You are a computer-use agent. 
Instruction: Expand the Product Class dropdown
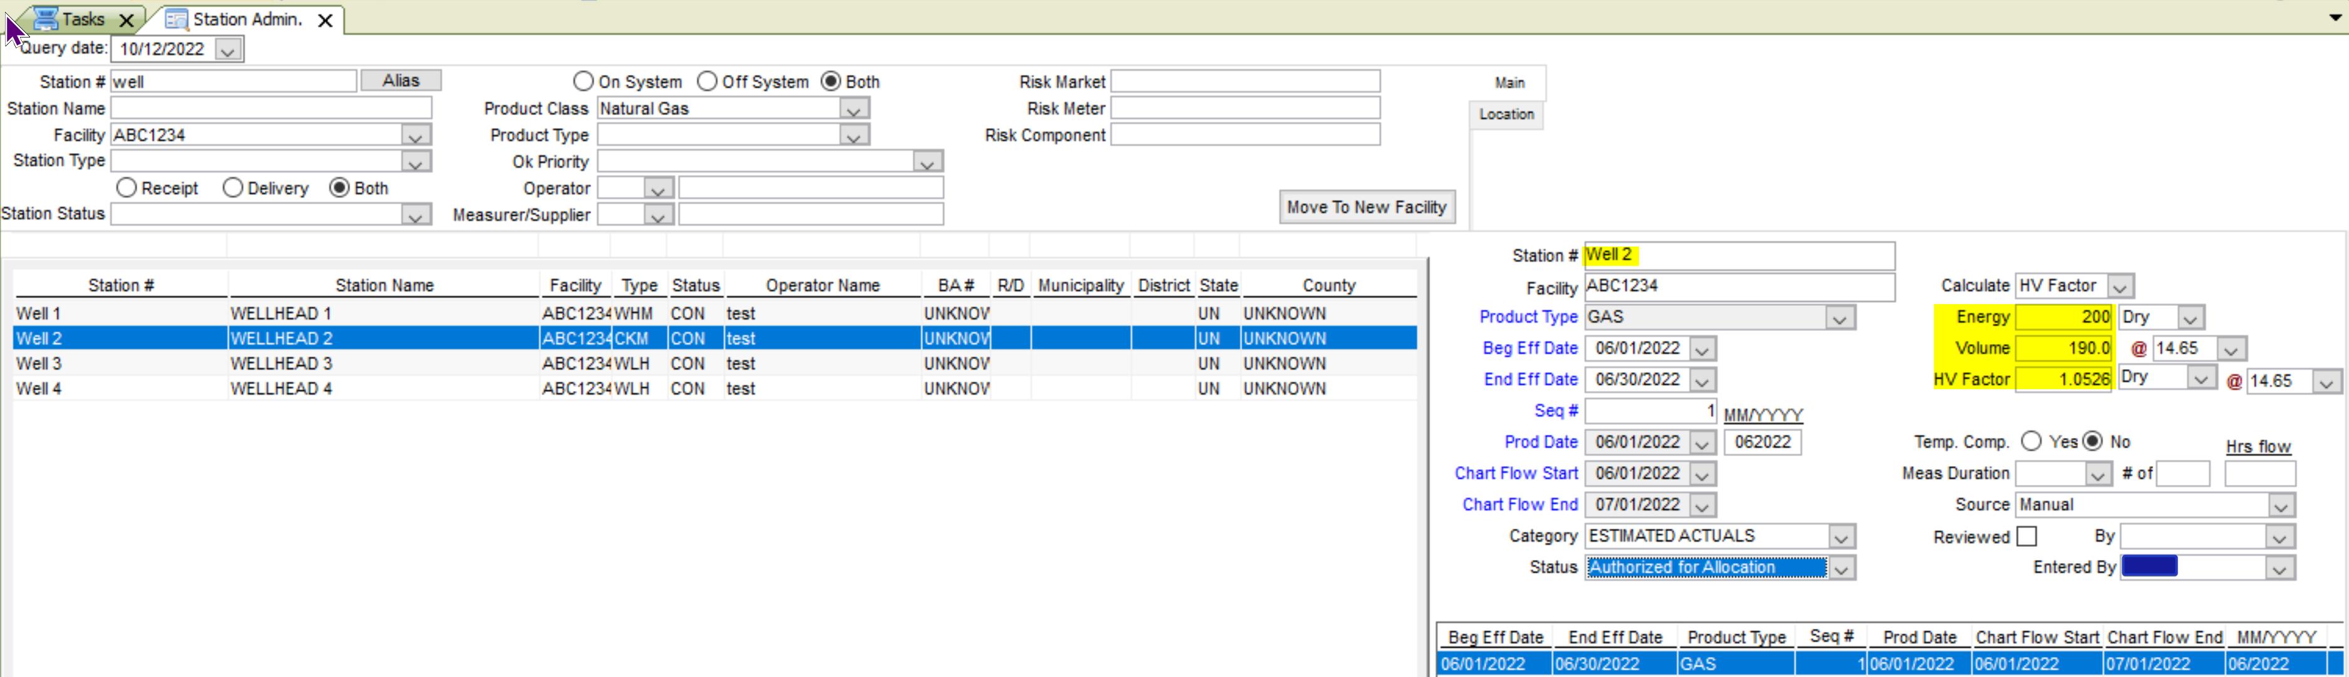pyautogui.click(x=853, y=109)
